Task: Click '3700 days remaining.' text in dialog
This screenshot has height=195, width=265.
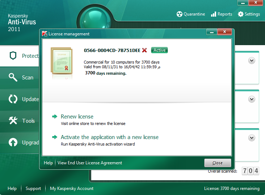Action: [x=106, y=73]
